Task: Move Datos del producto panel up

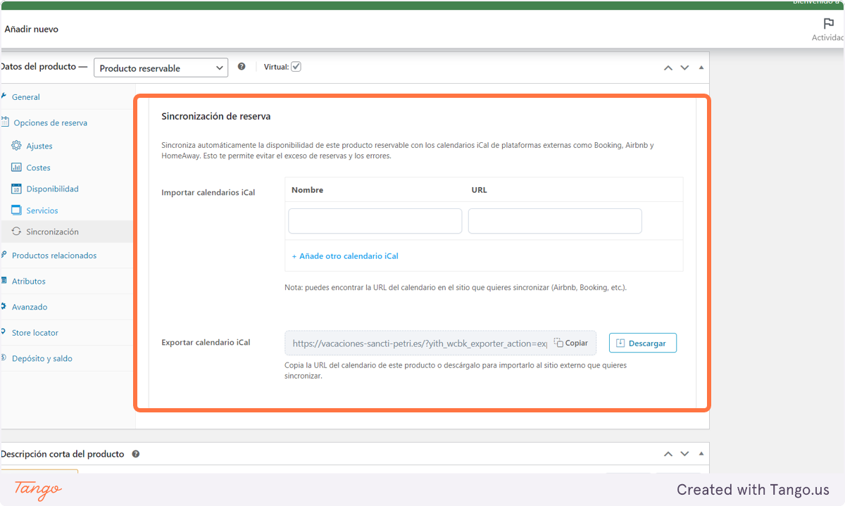Action: pyautogui.click(x=668, y=68)
